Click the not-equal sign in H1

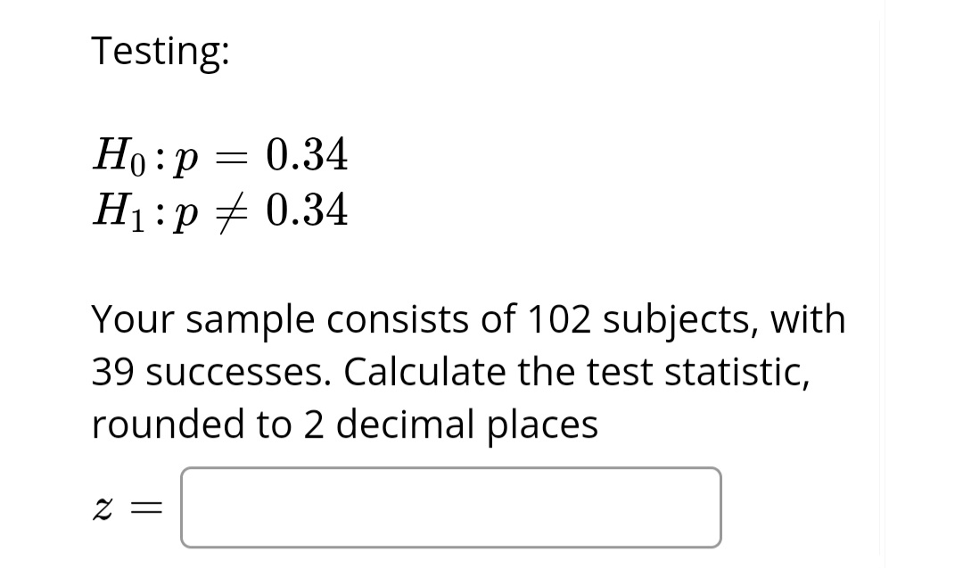pos(232,211)
